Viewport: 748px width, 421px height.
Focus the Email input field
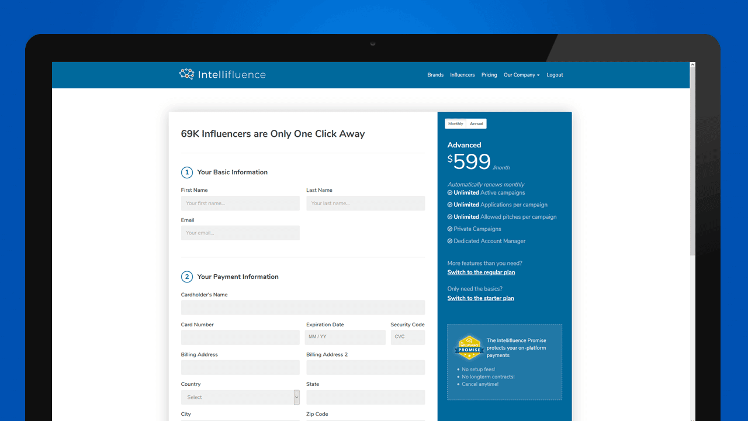point(240,233)
